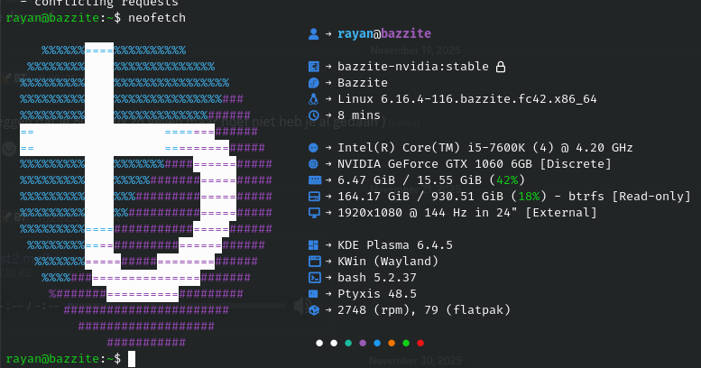
Task: Click the rayan@bazzite title in neofetch output
Action: tap(384, 34)
